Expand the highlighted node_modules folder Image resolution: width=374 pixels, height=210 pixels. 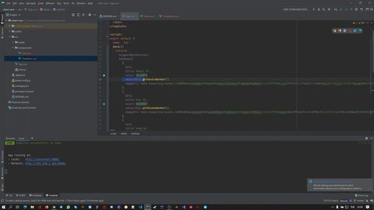coord(10,26)
